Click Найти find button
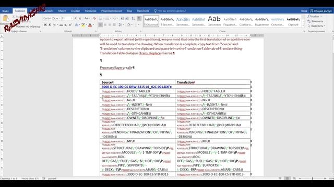The height and width of the screenshot is (187, 334). [315, 16]
